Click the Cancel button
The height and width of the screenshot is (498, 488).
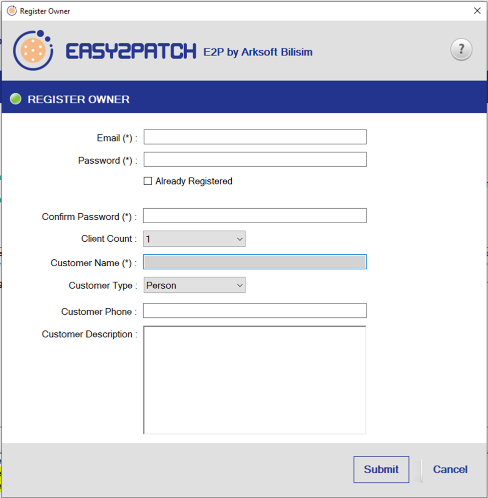click(450, 469)
